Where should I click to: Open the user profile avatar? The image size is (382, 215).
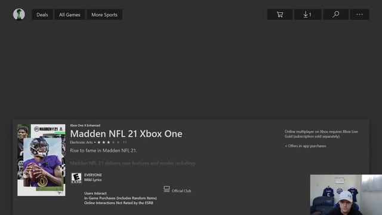pos(19,14)
